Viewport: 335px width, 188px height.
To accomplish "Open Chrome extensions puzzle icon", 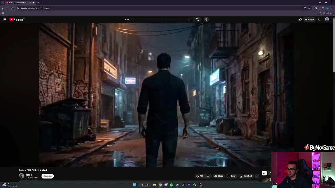I will [316, 8].
